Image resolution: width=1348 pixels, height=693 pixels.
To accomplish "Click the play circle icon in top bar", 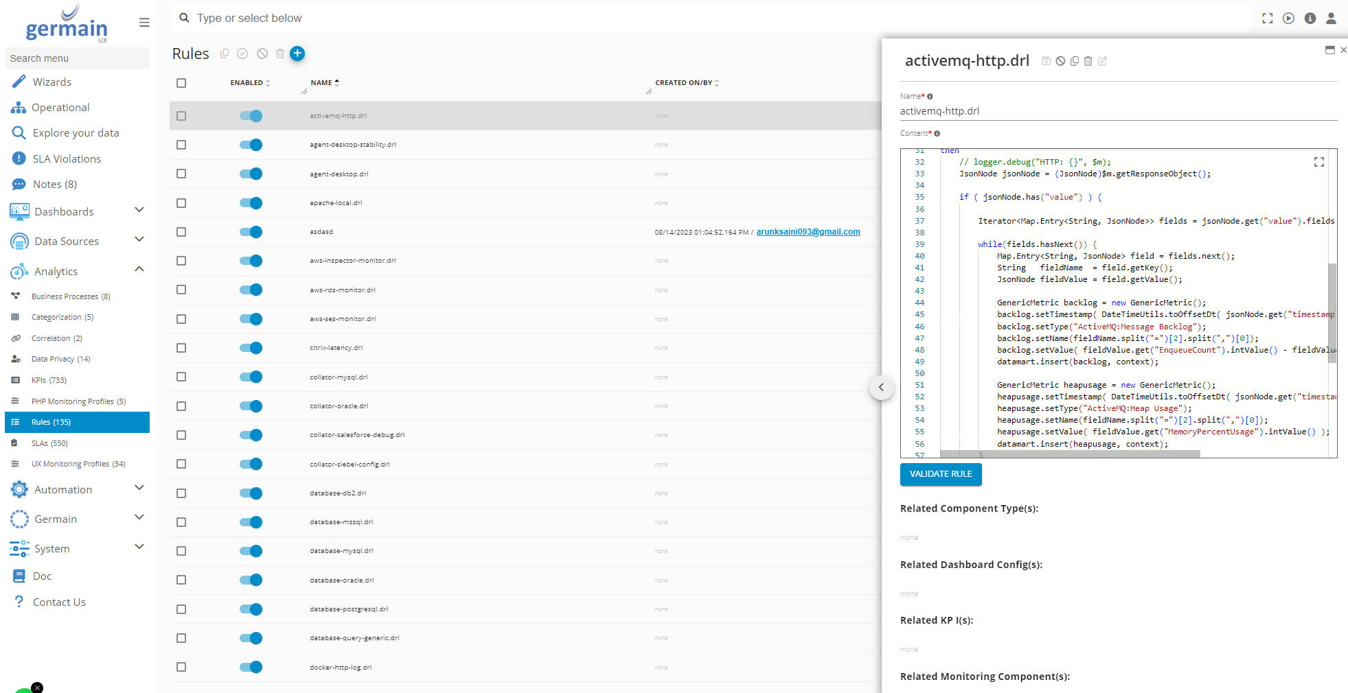I will (x=1288, y=19).
